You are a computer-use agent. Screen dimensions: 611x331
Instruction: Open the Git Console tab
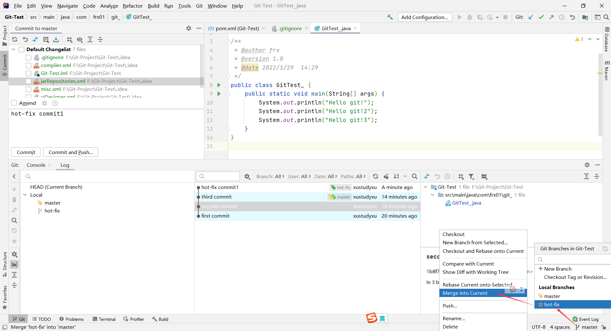tap(36, 165)
